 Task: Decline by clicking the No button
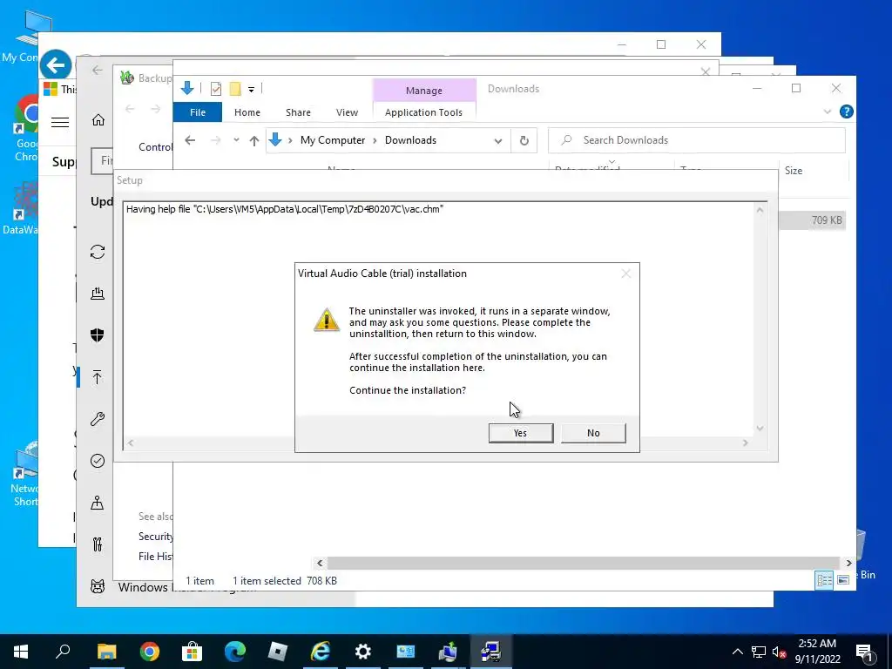click(592, 433)
